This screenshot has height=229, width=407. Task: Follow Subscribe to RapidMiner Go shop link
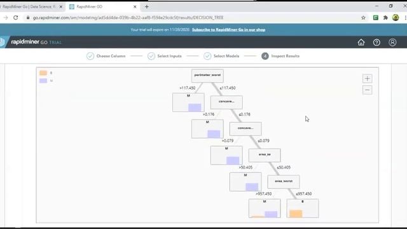tap(229, 30)
